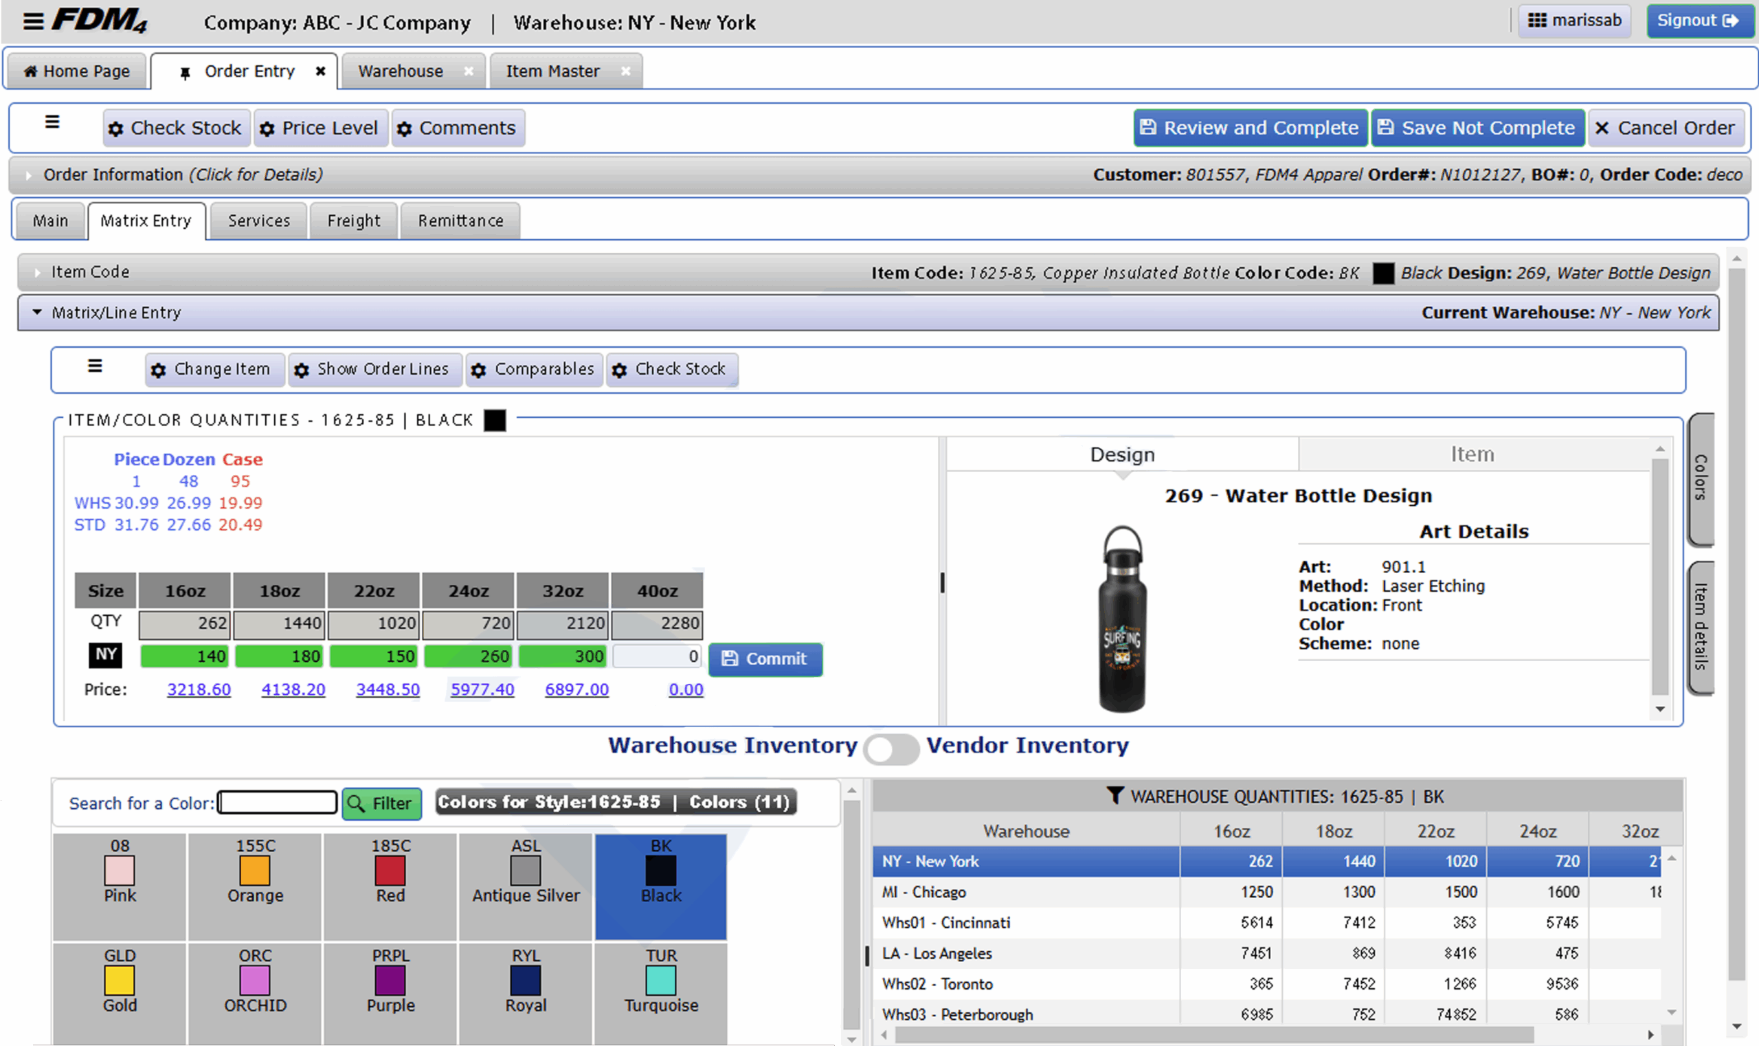Screen dimensions: 1759x1046
Task: Click the Matrix/Line Entry hamburger menu icon
Action: click(x=95, y=366)
